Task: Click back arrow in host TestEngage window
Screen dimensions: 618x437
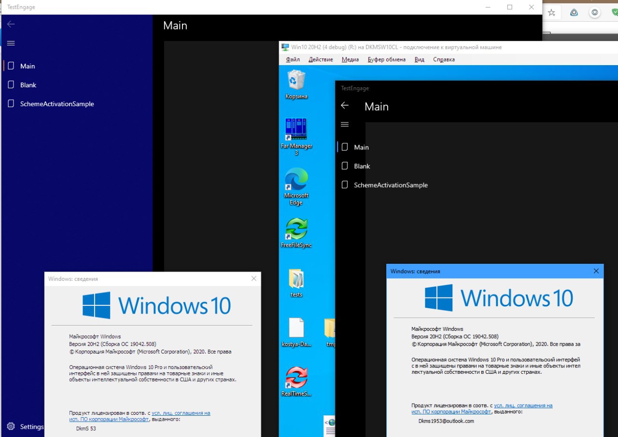Action: (x=11, y=24)
